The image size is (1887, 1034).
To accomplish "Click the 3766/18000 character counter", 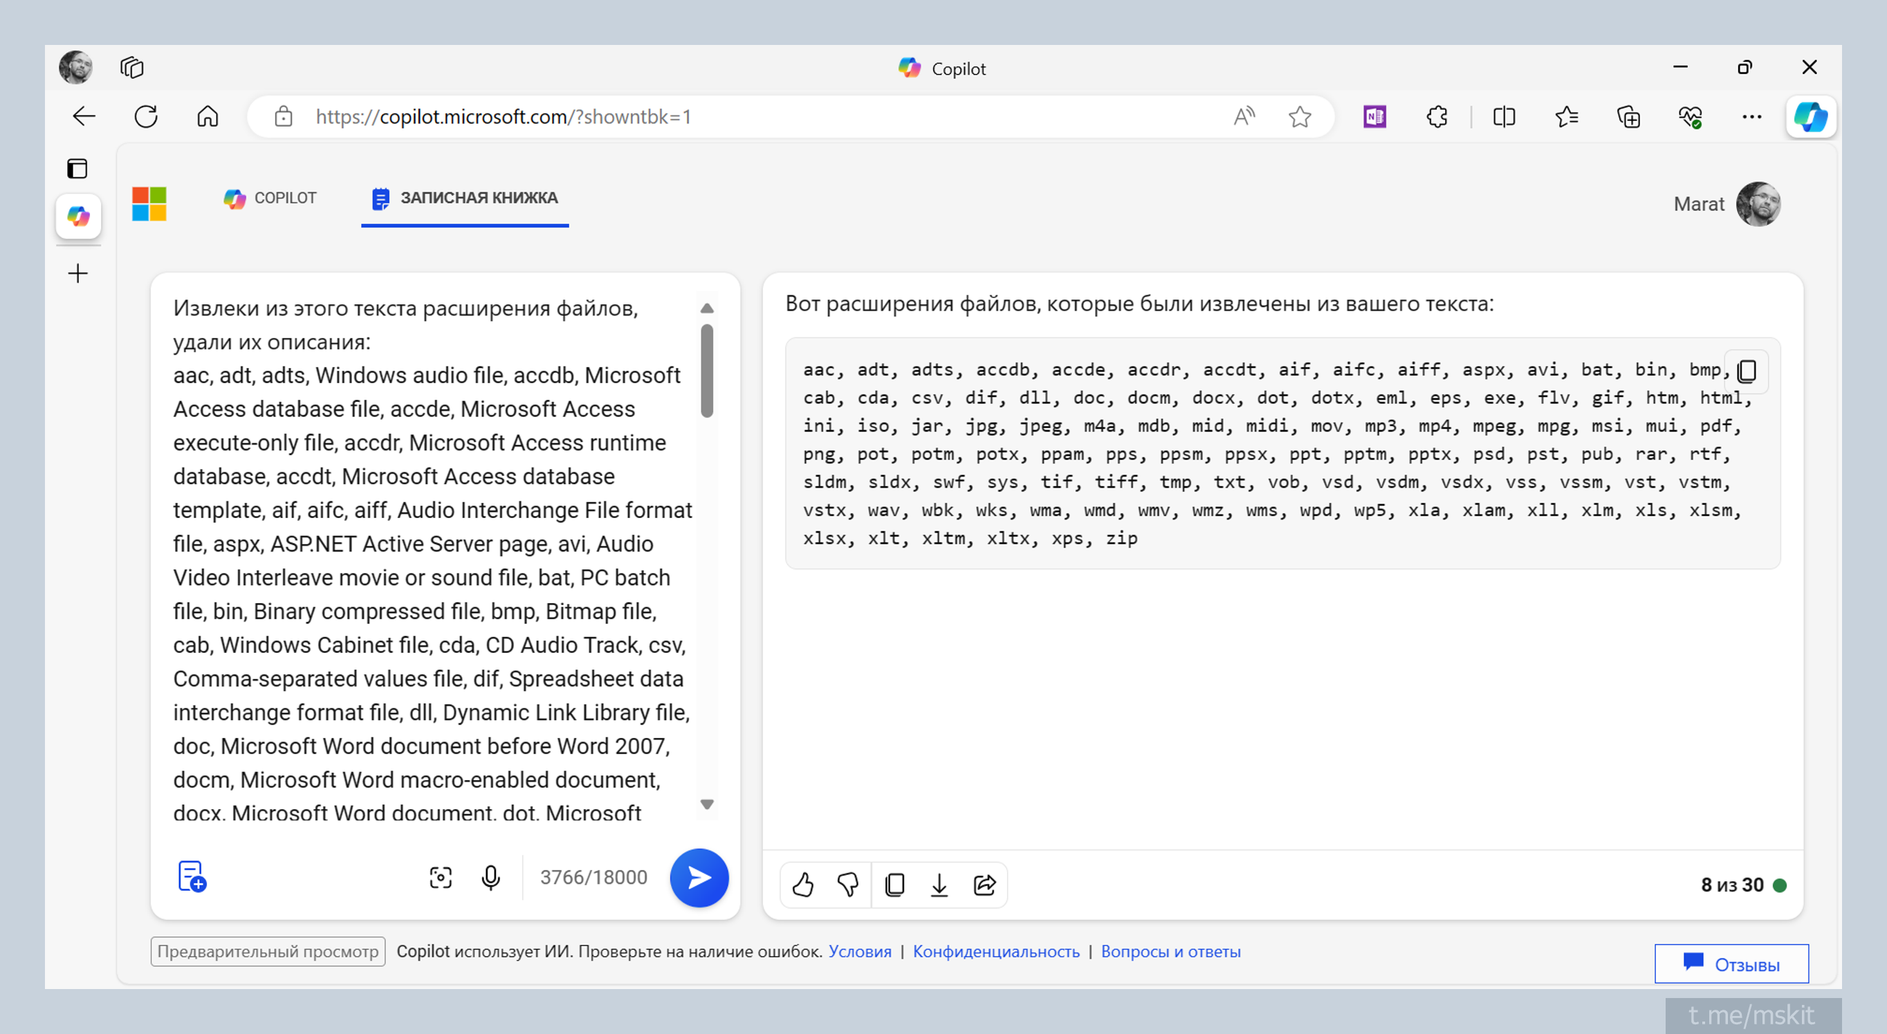I will click(x=593, y=877).
